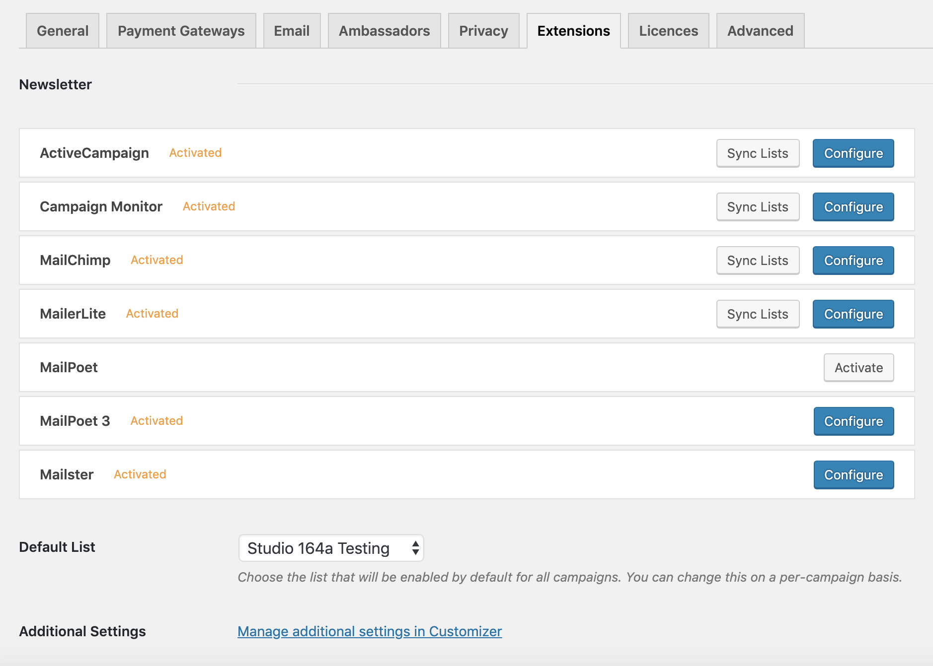Activate the MailPoet extension

click(x=858, y=368)
